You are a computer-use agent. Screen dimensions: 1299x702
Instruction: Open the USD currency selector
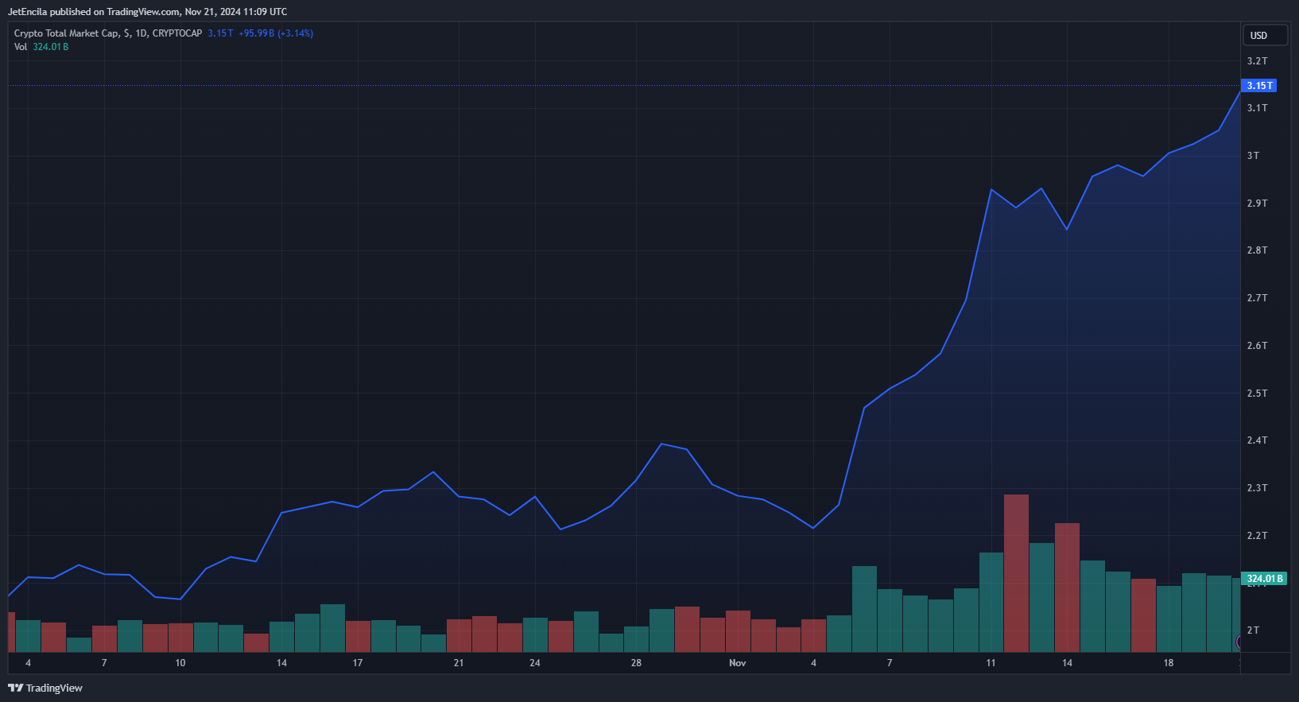pyautogui.click(x=1265, y=35)
